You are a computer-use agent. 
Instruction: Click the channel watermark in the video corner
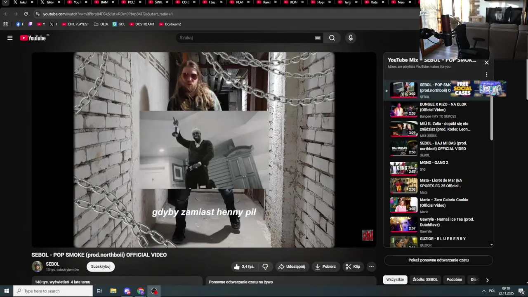point(368,235)
